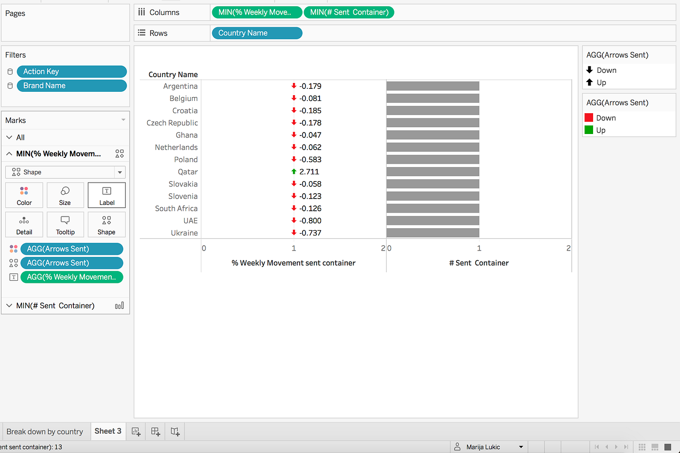Click the filter icon beside the Action Key pill
The image size is (680, 453).
10,71
